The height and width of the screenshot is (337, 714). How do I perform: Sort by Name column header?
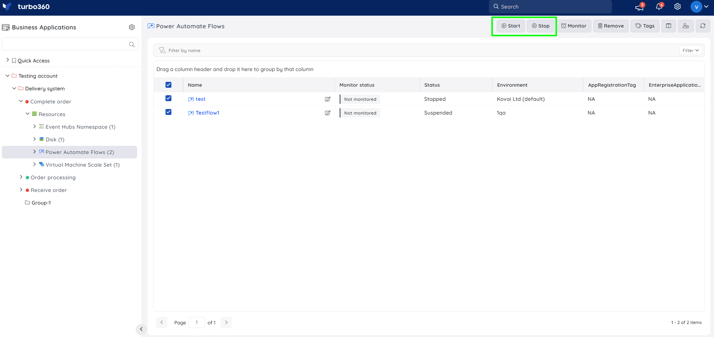(x=195, y=85)
